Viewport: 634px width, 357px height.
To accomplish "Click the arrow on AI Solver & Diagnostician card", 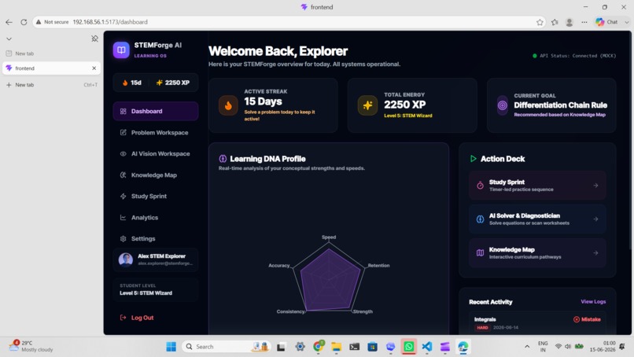I will (595, 219).
